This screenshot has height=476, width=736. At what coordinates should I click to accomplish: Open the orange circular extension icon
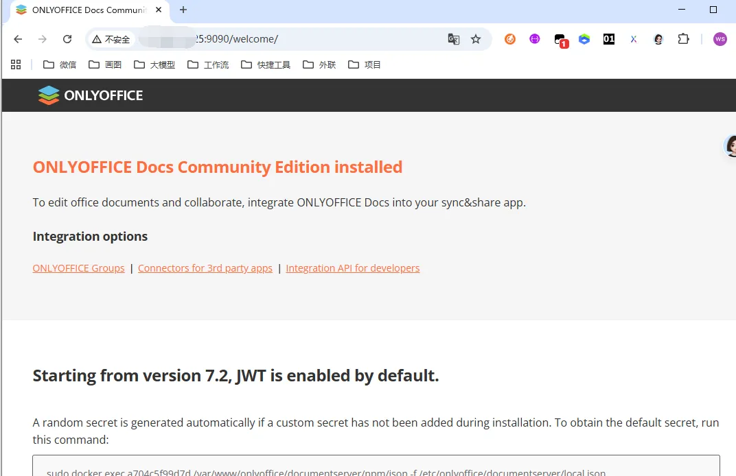pos(509,39)
